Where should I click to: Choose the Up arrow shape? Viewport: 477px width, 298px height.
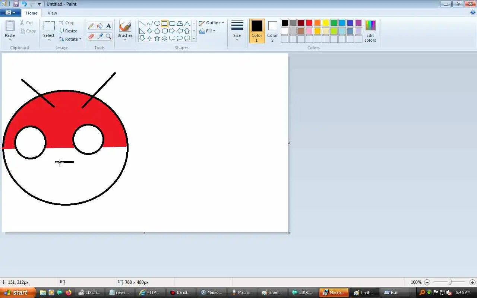pos(187,31)
